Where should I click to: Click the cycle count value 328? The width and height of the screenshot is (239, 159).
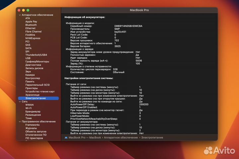click(115, 69)
